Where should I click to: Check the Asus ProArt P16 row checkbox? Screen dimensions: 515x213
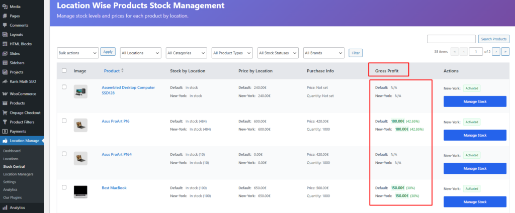pos(64,121)
